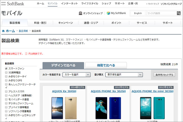Image resolution: width=183 pixels, height=122 pixels.
Task: Check the プリペイド携帯電話 checkbox
Action: click(x=6, y=107)
